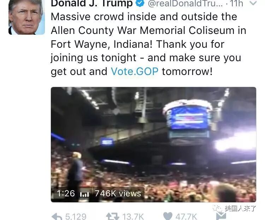265x220 pixels.
Task: Click the direct message envelope icon
Action: coord(221,216)
